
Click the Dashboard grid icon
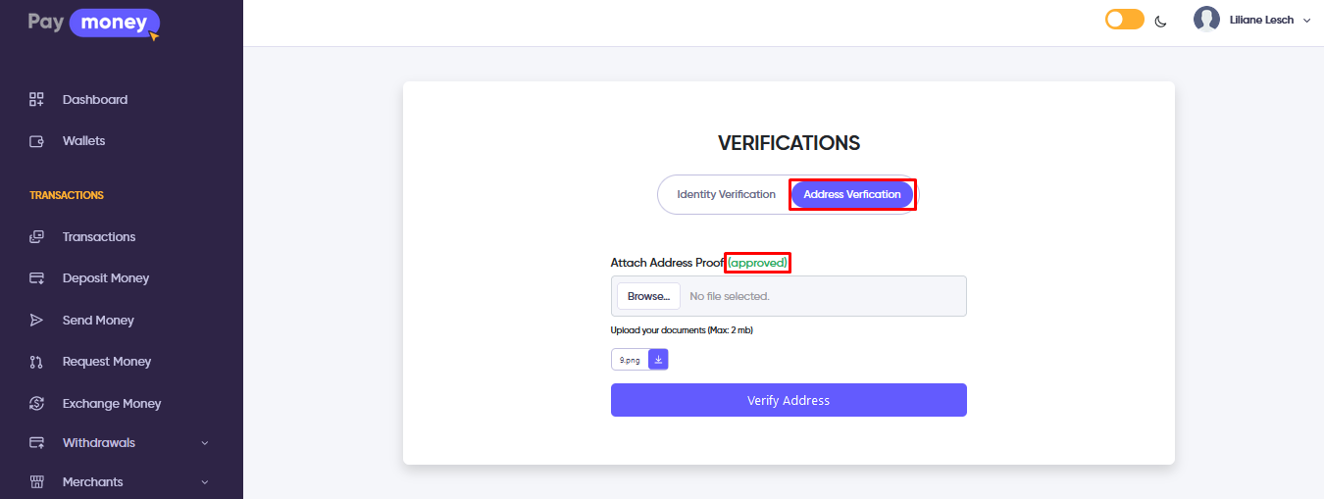37,99
